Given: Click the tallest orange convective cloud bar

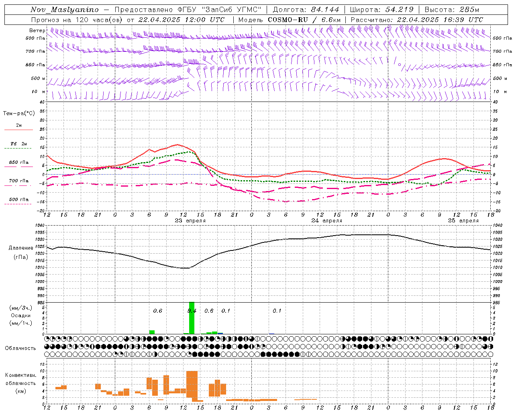Looking at the screenshot, I should tap(192, 385).
